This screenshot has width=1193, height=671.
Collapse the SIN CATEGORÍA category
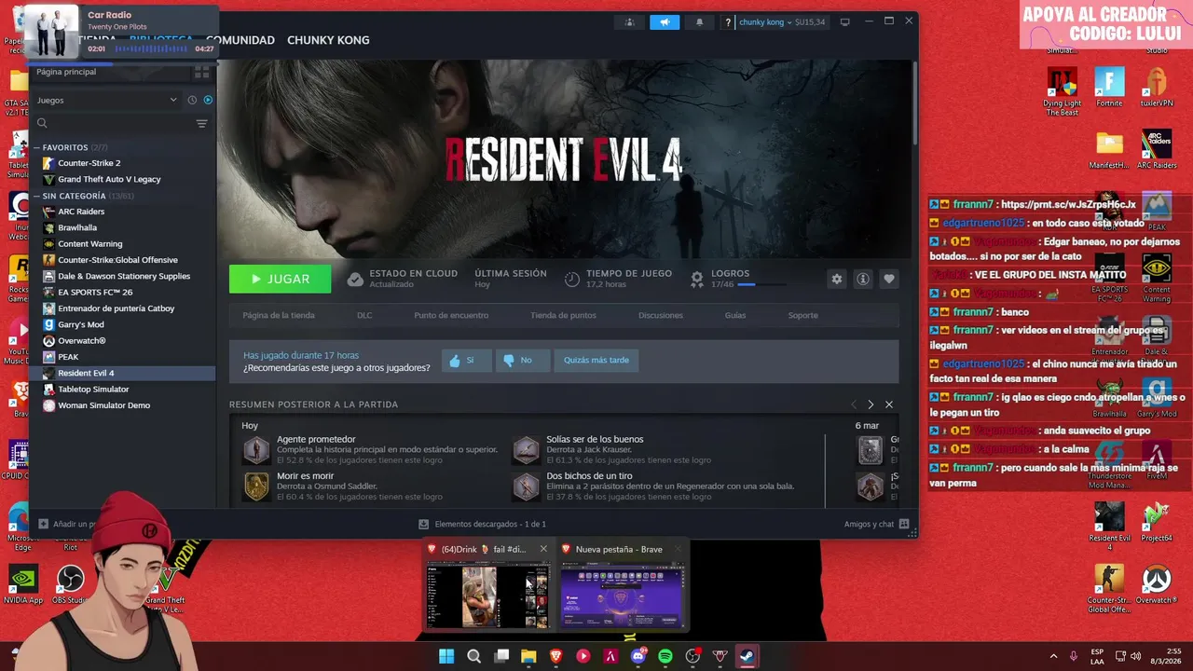pyautogui.click(x=37, y=196)
